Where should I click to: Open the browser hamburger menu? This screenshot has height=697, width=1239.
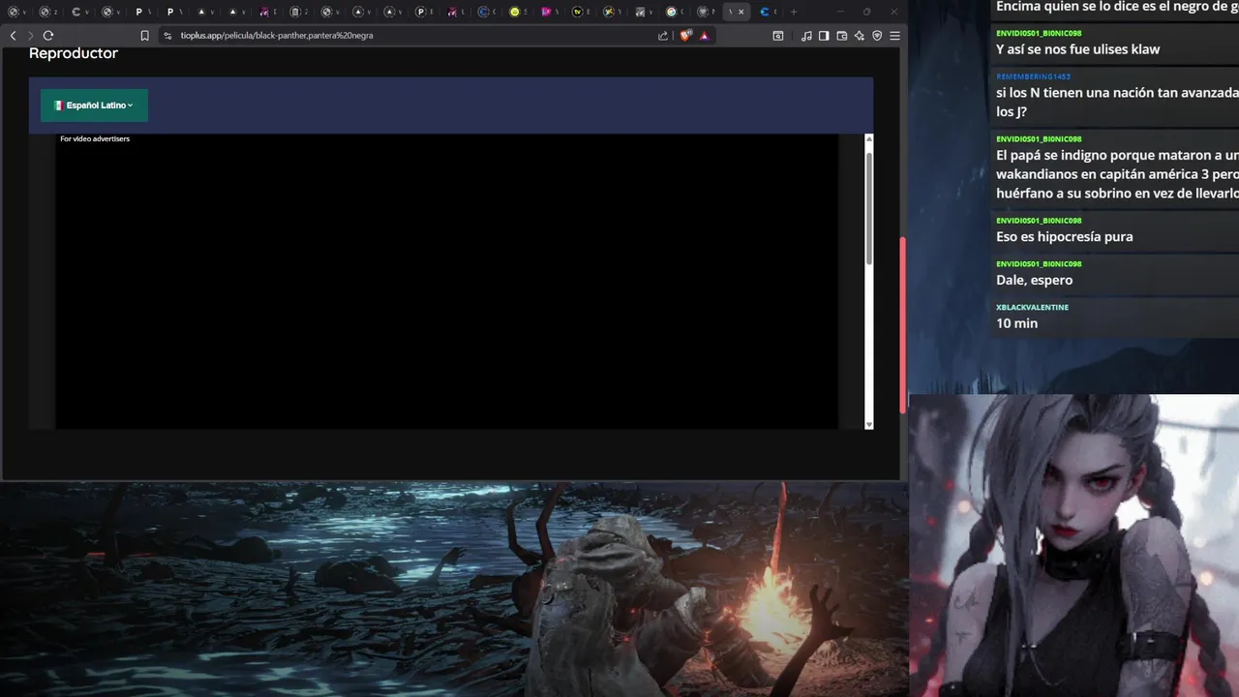[894, 36]
